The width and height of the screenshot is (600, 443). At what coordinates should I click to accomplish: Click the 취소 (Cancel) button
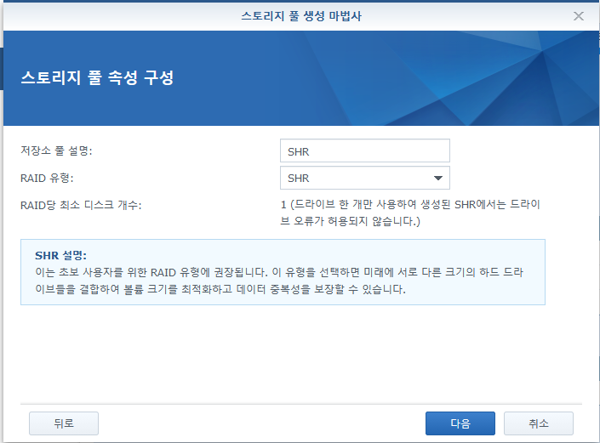[539, 423]
